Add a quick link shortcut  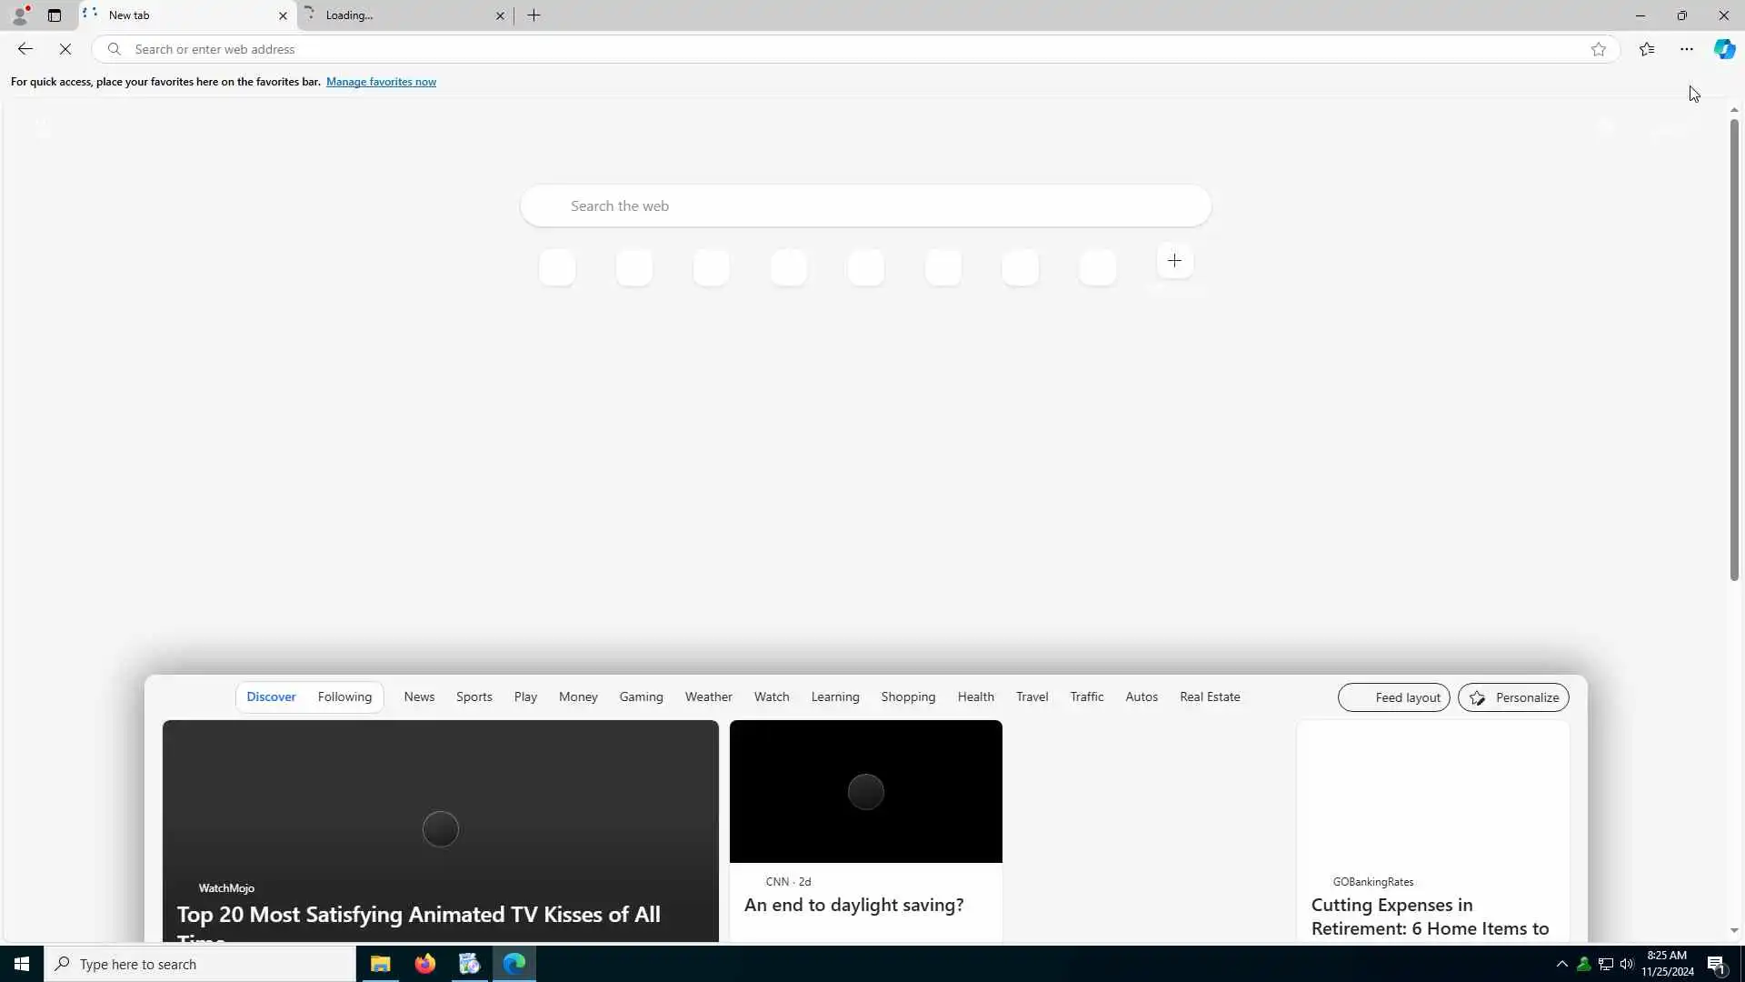[x=1174, y=261]
